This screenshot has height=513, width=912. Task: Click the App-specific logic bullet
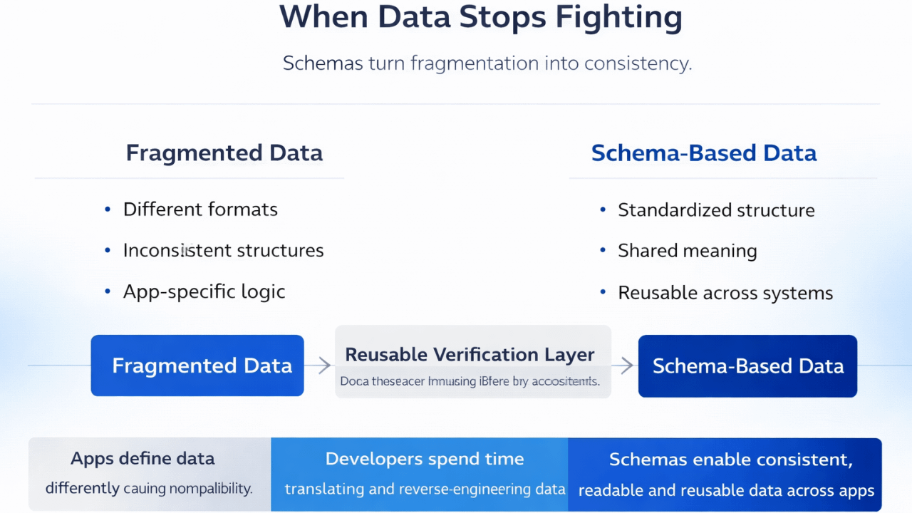(x=204, y=291)
